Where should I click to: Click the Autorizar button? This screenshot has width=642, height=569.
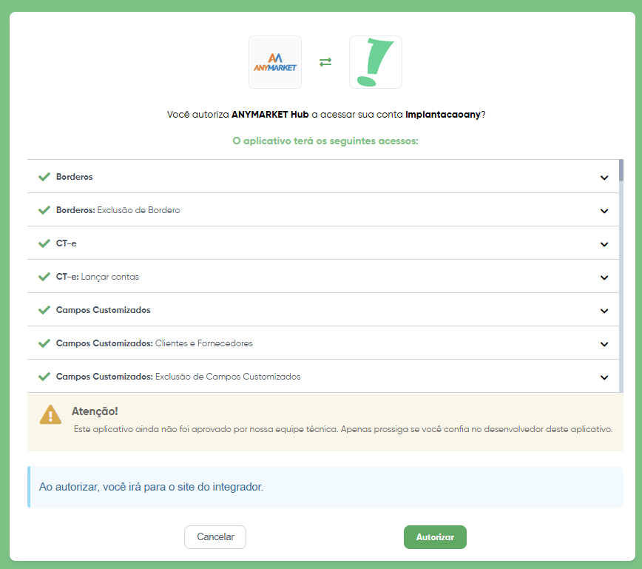coord(435,537)
